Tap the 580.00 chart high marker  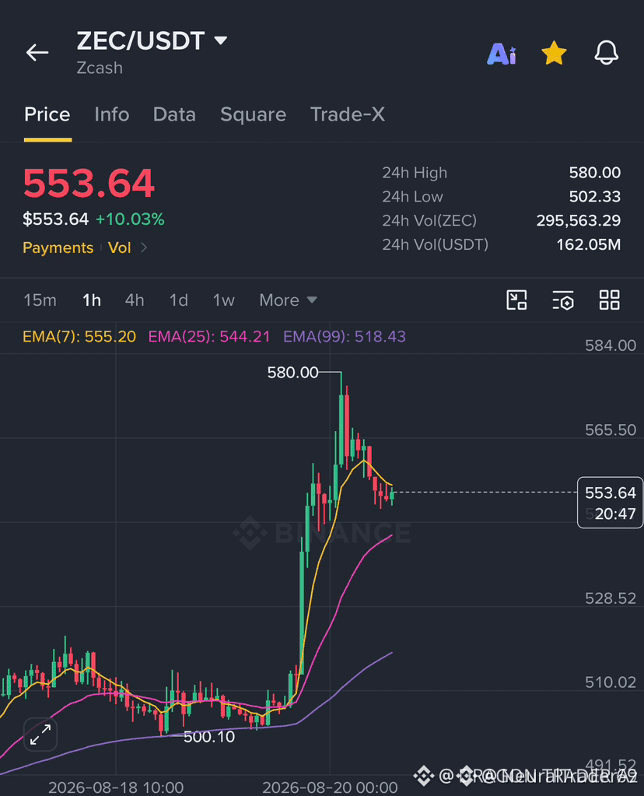click(x=292, y=373)
